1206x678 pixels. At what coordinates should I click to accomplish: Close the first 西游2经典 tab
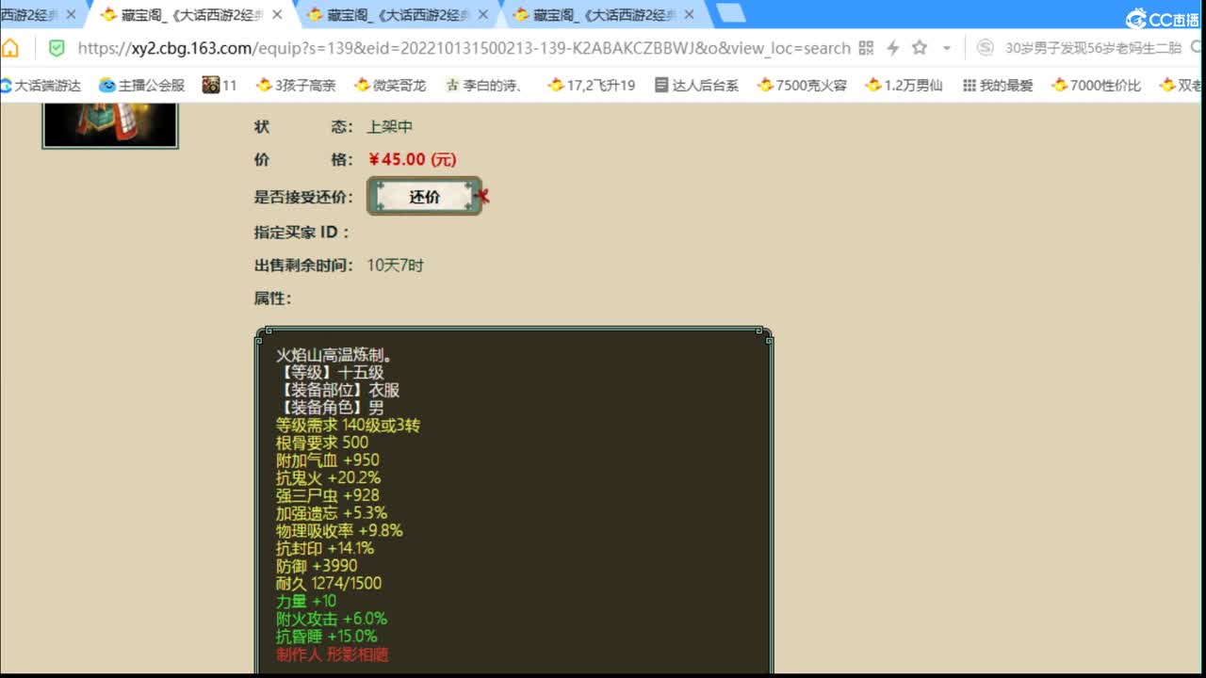71,14
